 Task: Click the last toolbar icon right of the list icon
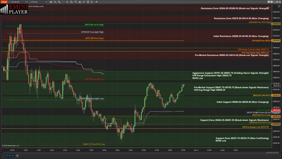(x=96, y=2)
